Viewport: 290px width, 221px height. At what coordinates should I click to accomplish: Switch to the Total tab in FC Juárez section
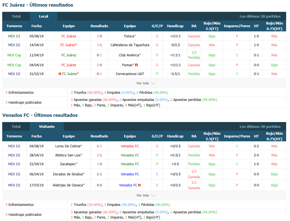[x=16, y=16]
